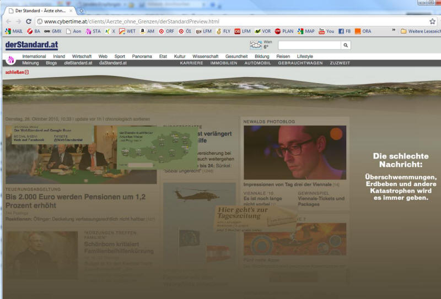Click the Hier geht's zur Tageszeitung banner

click(x=256, y=219)
